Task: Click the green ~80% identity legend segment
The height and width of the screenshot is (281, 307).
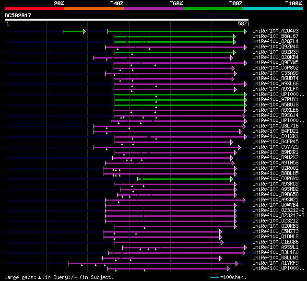Action: click(213, 9)
